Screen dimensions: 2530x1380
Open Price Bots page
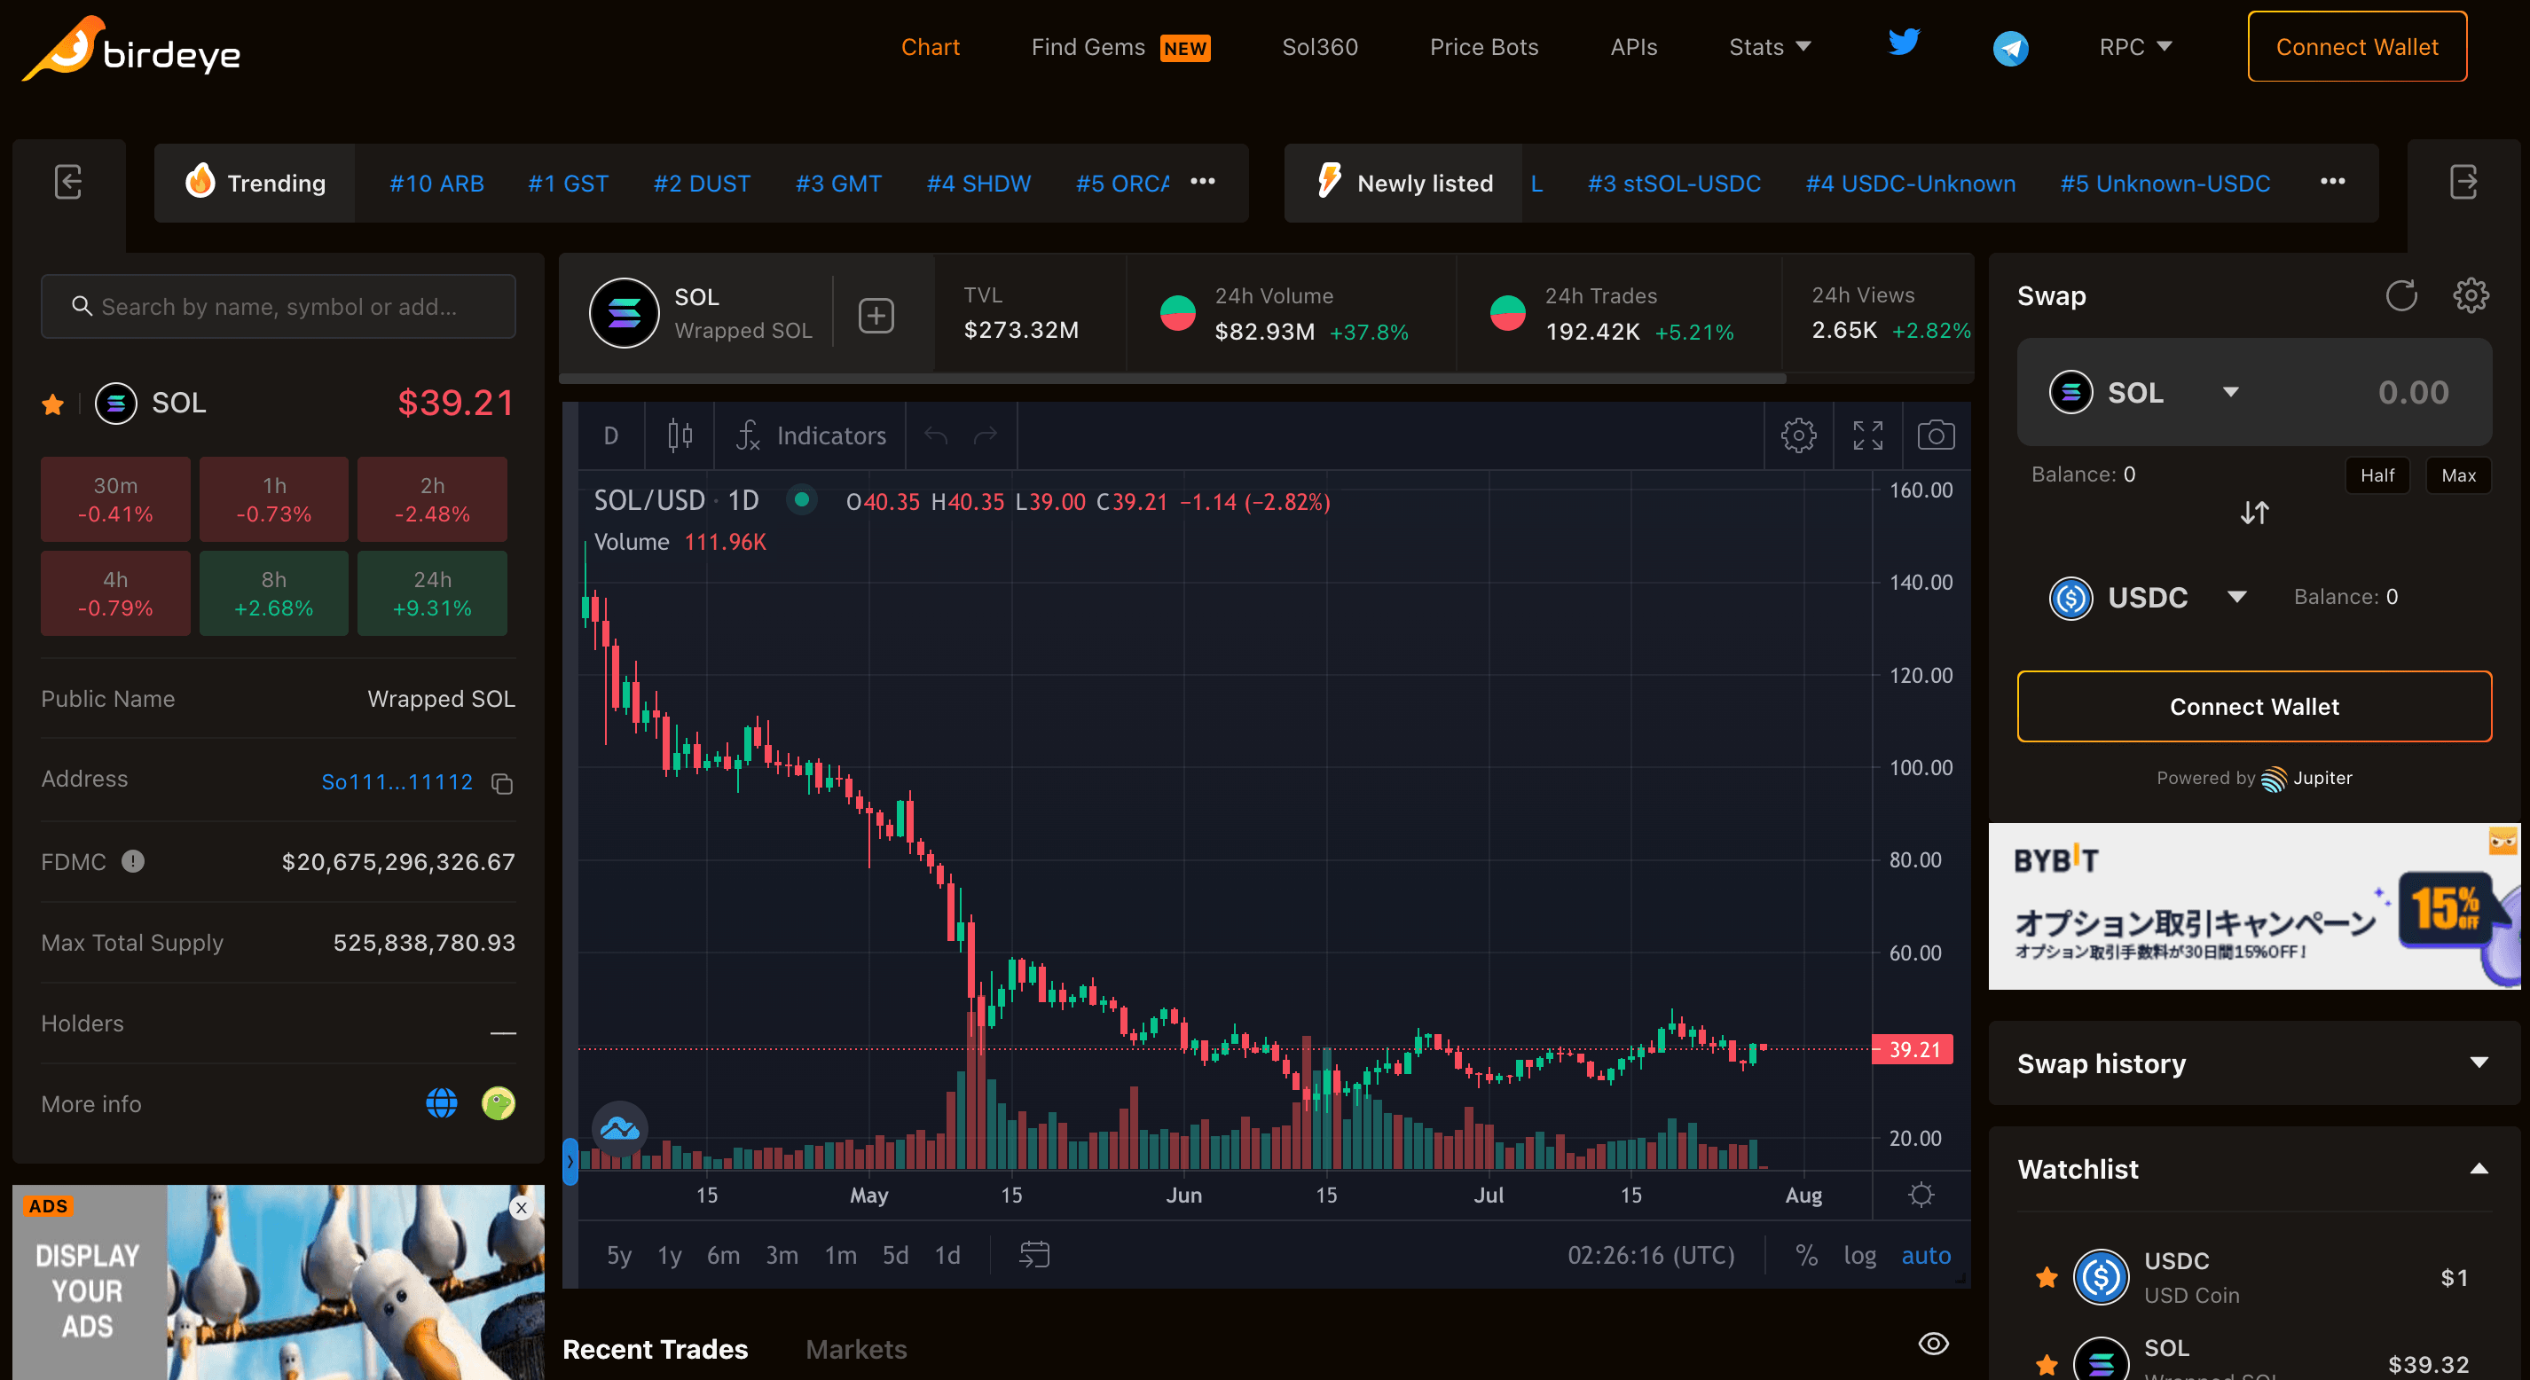(x=1483, y=47)
